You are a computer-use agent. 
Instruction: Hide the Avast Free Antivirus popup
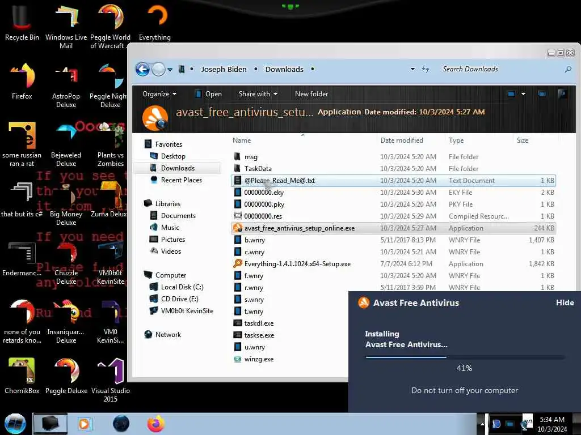pos(565,302)
